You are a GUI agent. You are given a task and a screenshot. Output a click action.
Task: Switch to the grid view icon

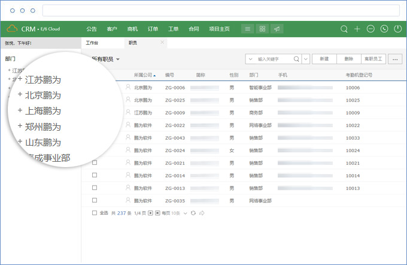[x=262, y=29]
